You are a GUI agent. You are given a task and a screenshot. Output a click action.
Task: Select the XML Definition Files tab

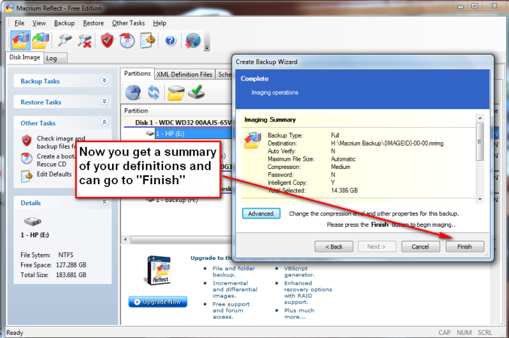[184, 74]
